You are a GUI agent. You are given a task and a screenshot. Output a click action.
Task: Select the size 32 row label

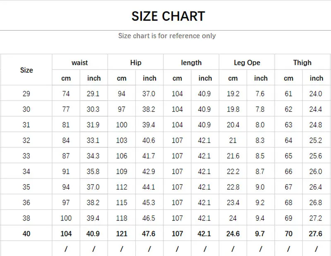(26, 141)
